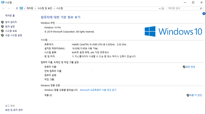
Task: Click the 시스템 window title icon
Action: coord(3,2)
